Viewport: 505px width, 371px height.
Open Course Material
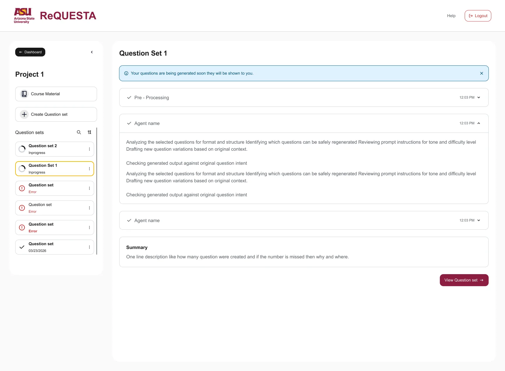(x=56, y=94)
